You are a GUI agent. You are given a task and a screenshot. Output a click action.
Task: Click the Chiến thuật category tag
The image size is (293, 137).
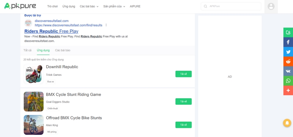52,108
